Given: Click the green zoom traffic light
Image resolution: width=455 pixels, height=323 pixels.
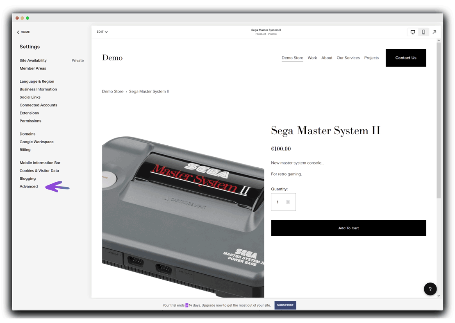Looking at the screenshot, I should coord(27,18).
